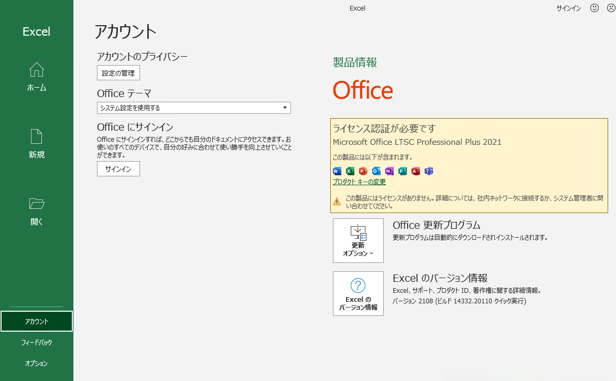Screen dimensions: 616x381
Task: Click the Access icon in the license box
Action: tap(416, 171)
